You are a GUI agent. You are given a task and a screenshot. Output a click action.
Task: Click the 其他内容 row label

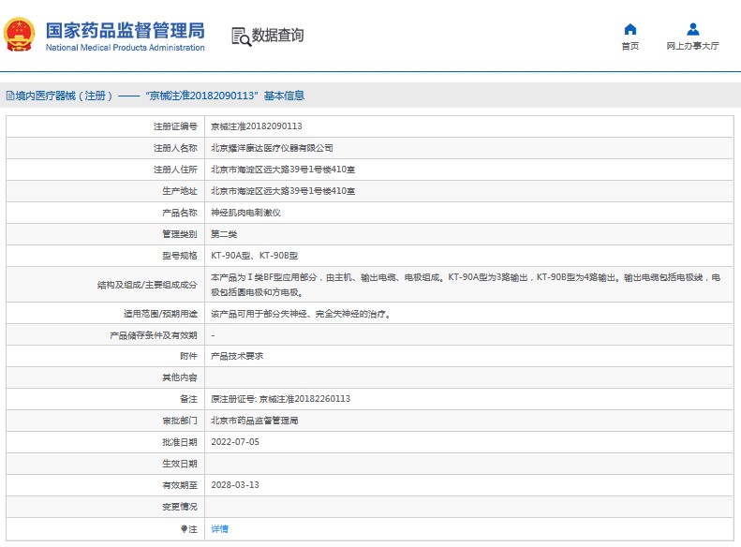point(180,377)
